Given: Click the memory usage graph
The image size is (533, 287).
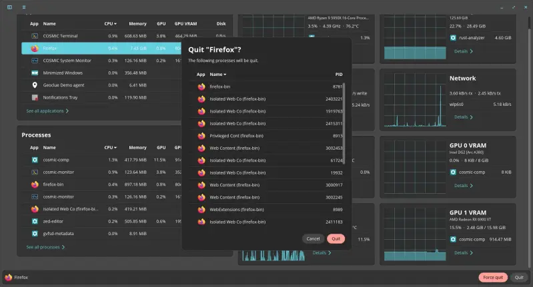Looking at the screenshot, I should [x=415, y=37].
